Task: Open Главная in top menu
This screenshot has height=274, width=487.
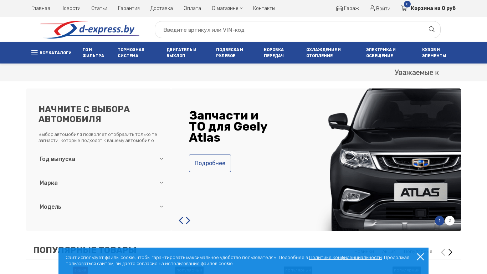Action: [41, 8]
